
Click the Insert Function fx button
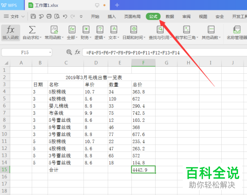10,33
